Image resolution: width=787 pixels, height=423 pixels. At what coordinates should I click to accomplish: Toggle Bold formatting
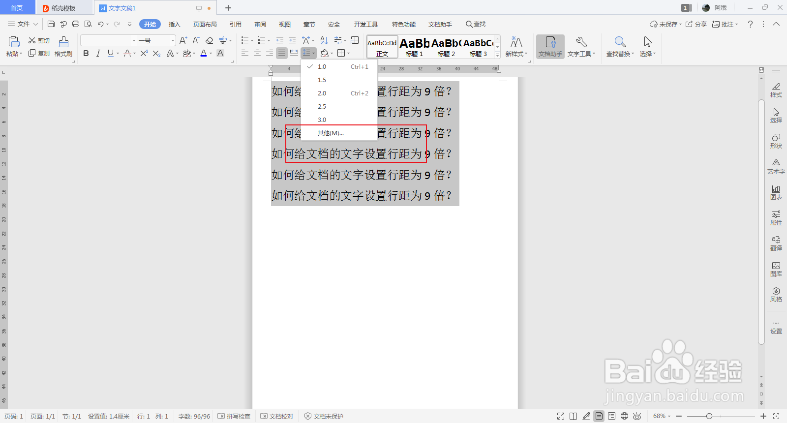point(86,53)
